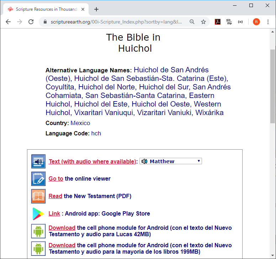276x259 pixels.
Task: Click the Android icon for 199MB download
Action: pos(38,249)
